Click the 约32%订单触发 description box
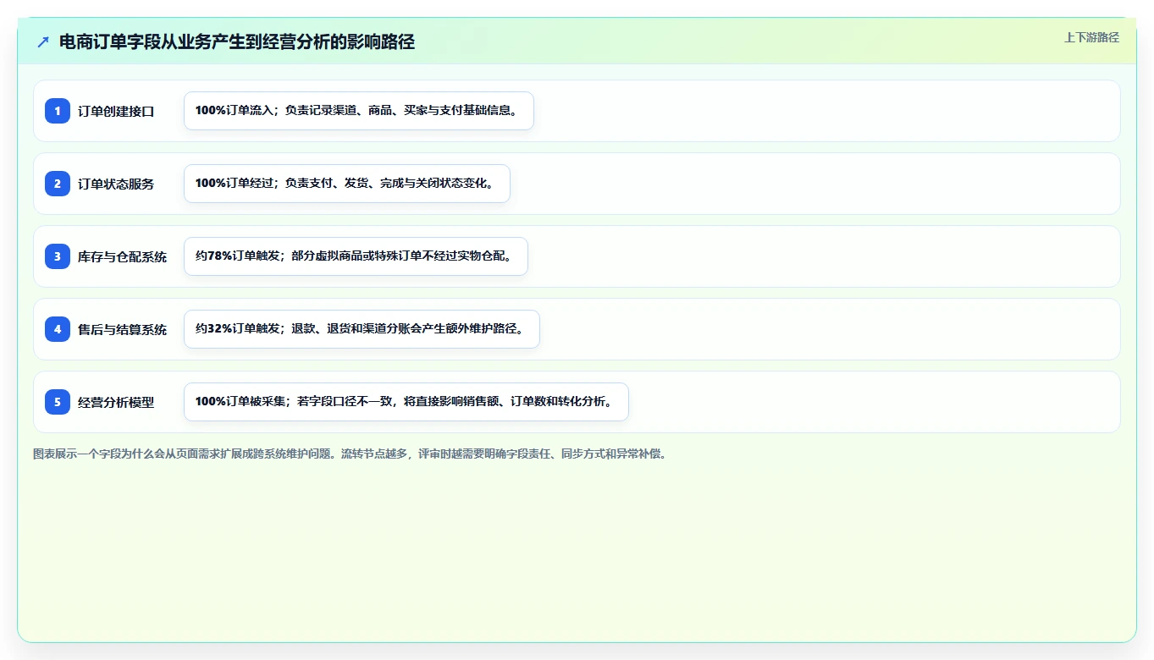Image resolution: width=1154 pixels, height=660 pixels. click(362, 329)
